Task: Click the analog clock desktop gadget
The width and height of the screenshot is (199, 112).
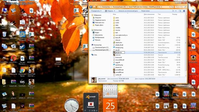Action: [x=72, y=105]
